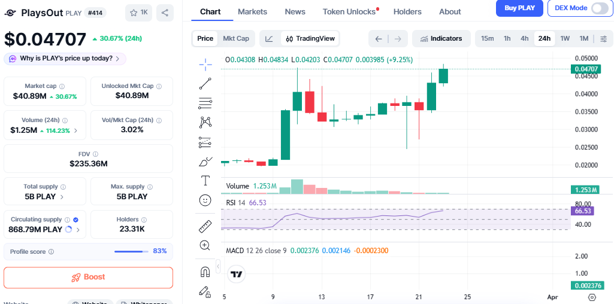Screen dimensions: 614x304
Task: Click the circulating supply progress ring
Action: coord(68,230)
